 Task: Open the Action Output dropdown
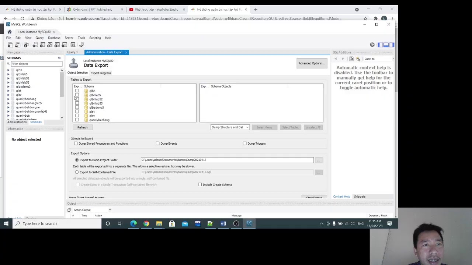click(110, 210)
